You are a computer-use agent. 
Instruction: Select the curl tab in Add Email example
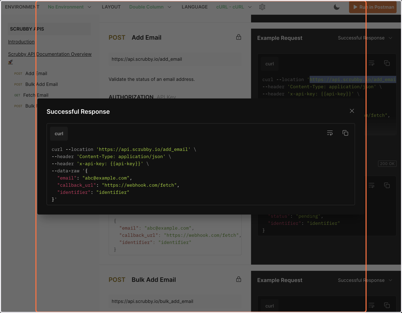(x=270, y=64)
